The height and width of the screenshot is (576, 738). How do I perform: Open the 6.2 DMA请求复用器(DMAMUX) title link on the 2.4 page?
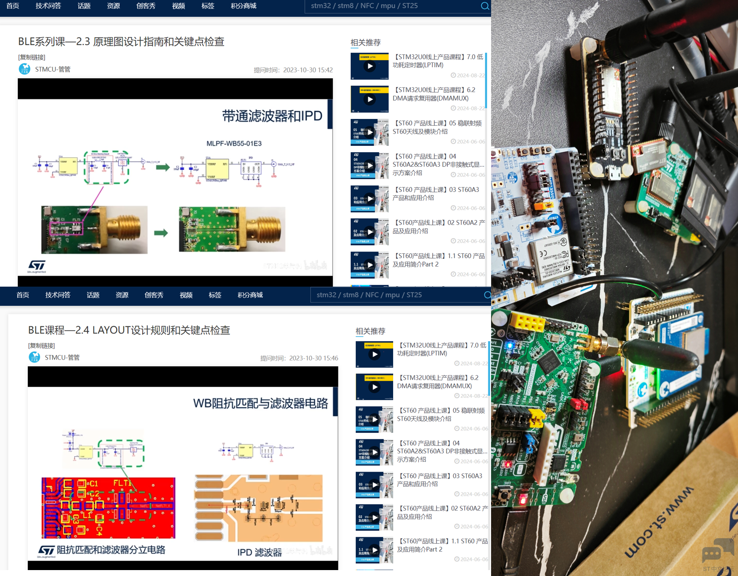pyautogui.click(x=438, y=382)
